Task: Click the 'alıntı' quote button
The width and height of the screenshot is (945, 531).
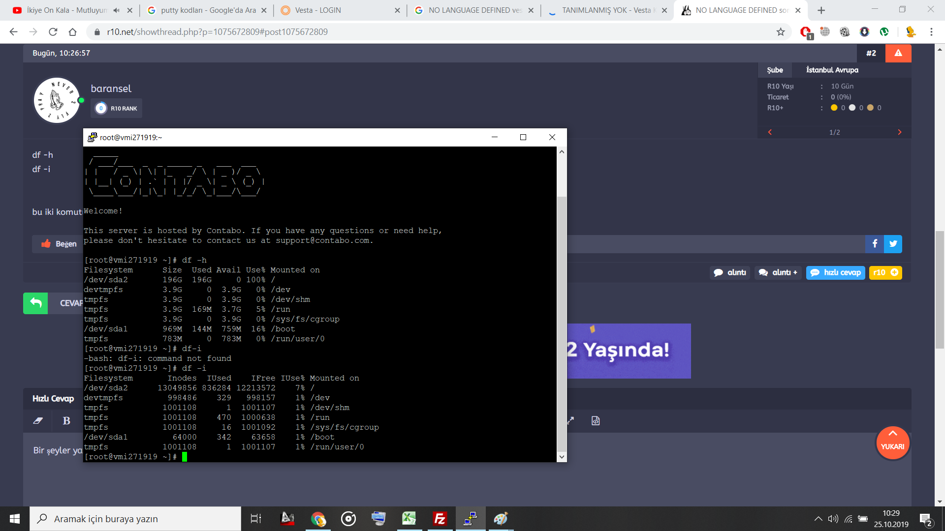Action: tap(730, 272)
